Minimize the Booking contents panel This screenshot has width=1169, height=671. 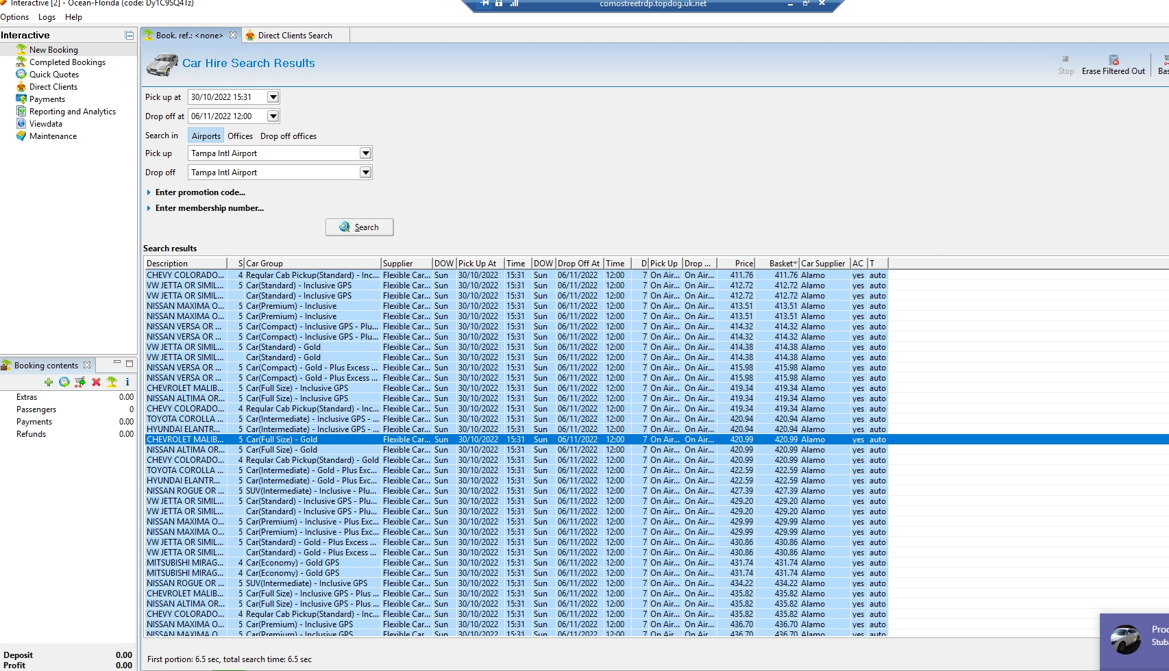point(117,364)
